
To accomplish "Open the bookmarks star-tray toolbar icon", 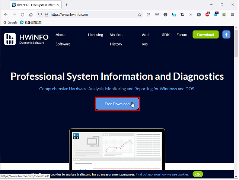I will pyautogui.click(x=149, y=15).
